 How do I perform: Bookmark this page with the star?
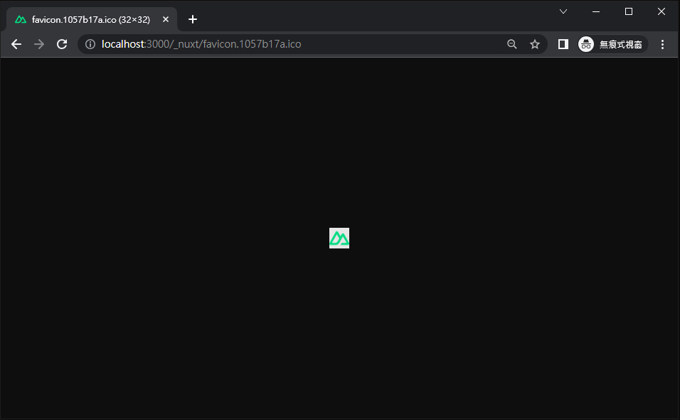click(535, 44)
